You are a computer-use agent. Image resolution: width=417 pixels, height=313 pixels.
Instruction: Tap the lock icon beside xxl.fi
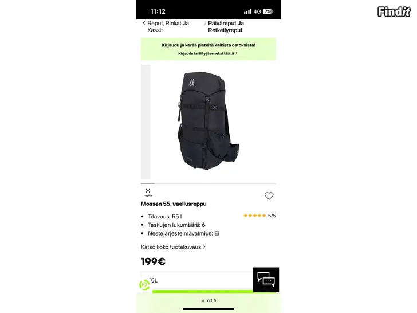coord(203,300)
